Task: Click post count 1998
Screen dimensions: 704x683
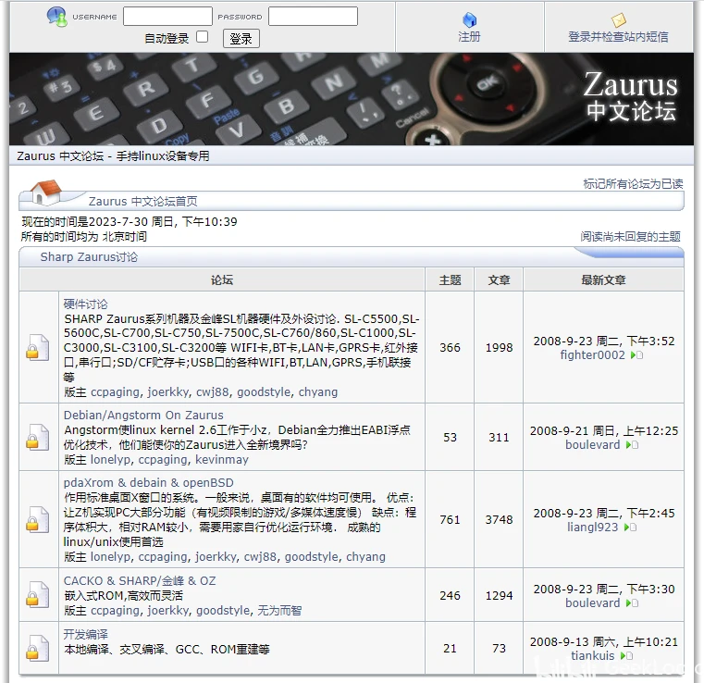Action: point(499,348)
